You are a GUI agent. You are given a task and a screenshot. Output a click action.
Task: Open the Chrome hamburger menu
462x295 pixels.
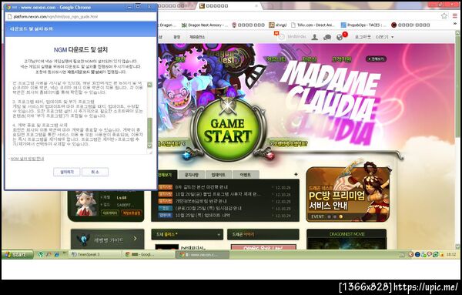click(x=455, y=16)
